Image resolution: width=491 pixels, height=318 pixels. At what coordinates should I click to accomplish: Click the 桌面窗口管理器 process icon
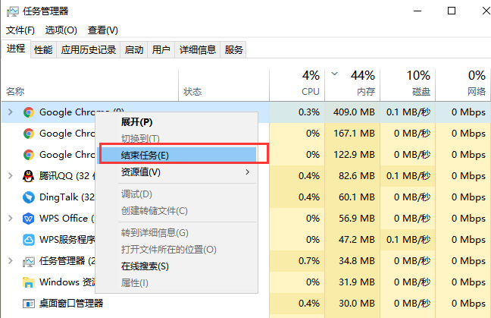[x=28, y=304]
